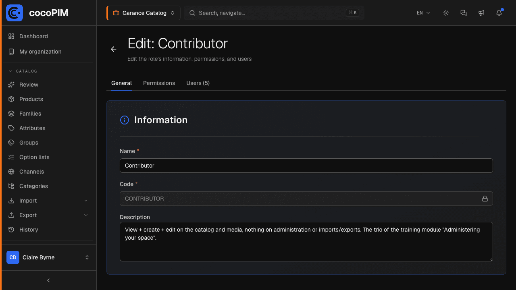Screen dimensions: 516x290
Task: Open the chat messages icon
Action: tap(464, 13)
